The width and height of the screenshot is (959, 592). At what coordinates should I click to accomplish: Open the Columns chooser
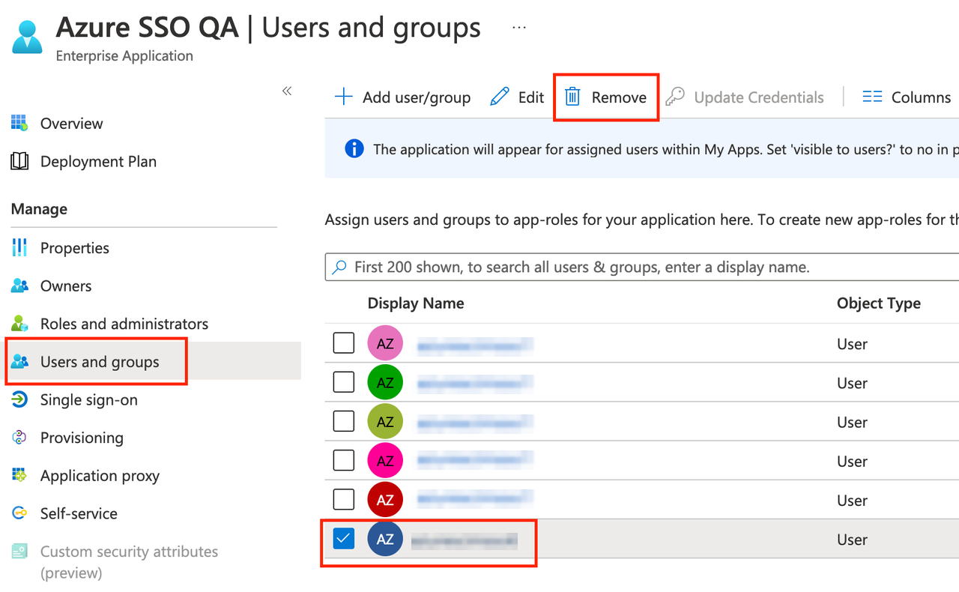tap(907, 97)
